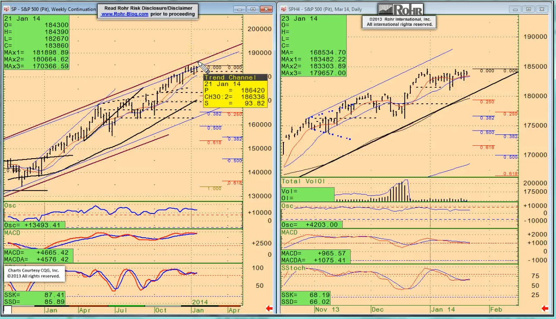Maximize the weekly continuation chart window
Screen dimensions: 556x319
[253, 9]
